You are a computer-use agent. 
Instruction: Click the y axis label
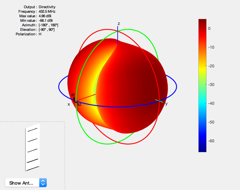tap(166, 104)
